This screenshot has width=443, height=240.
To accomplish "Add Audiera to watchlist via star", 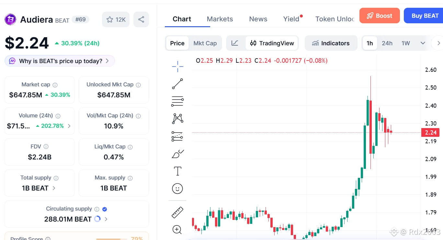I will [116, 19].
